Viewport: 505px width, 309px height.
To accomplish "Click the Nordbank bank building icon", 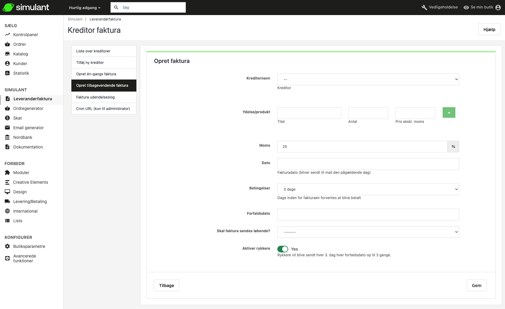I will point(7,137).
